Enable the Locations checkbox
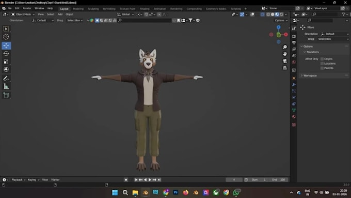 [322, 64]
